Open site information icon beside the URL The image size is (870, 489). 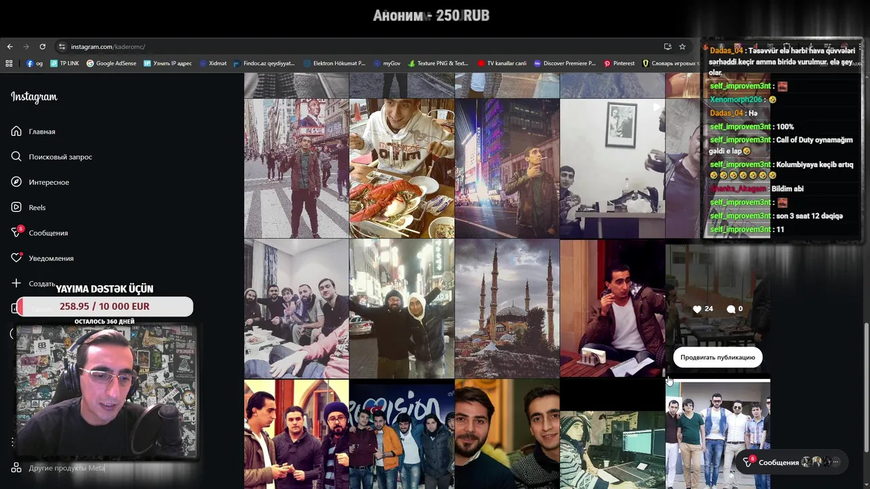click(62, 47)
